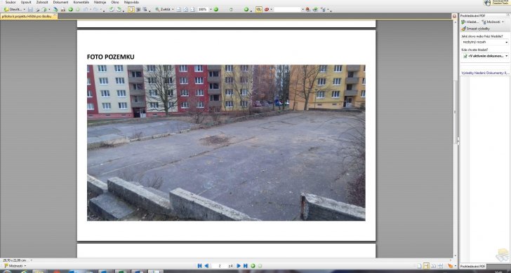Open the Soubor menu

pos(11,2)
